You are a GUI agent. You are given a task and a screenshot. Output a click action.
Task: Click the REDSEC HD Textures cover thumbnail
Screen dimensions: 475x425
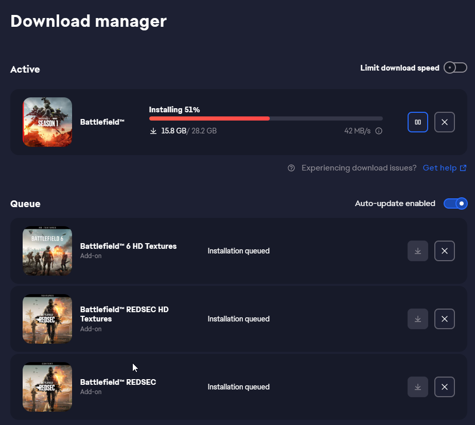coord(47,319)
